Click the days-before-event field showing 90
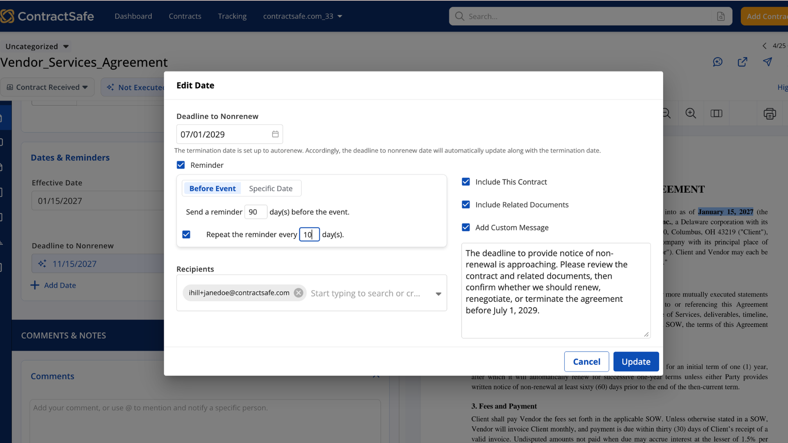Viewport: 788px width, 443px height. pyautogui.click(x=256, y=212)
